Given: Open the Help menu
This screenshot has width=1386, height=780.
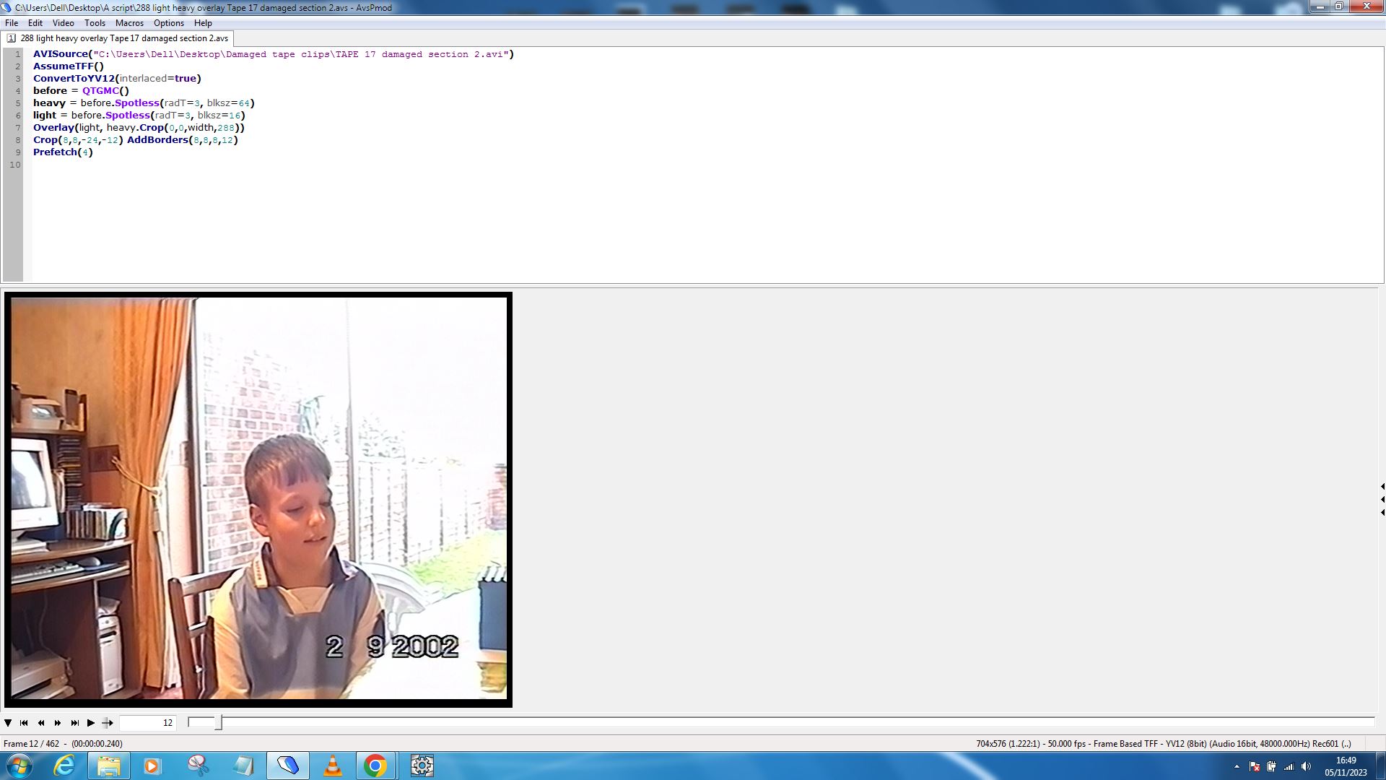Looking at the screenshot, I should tap(203, 23).
